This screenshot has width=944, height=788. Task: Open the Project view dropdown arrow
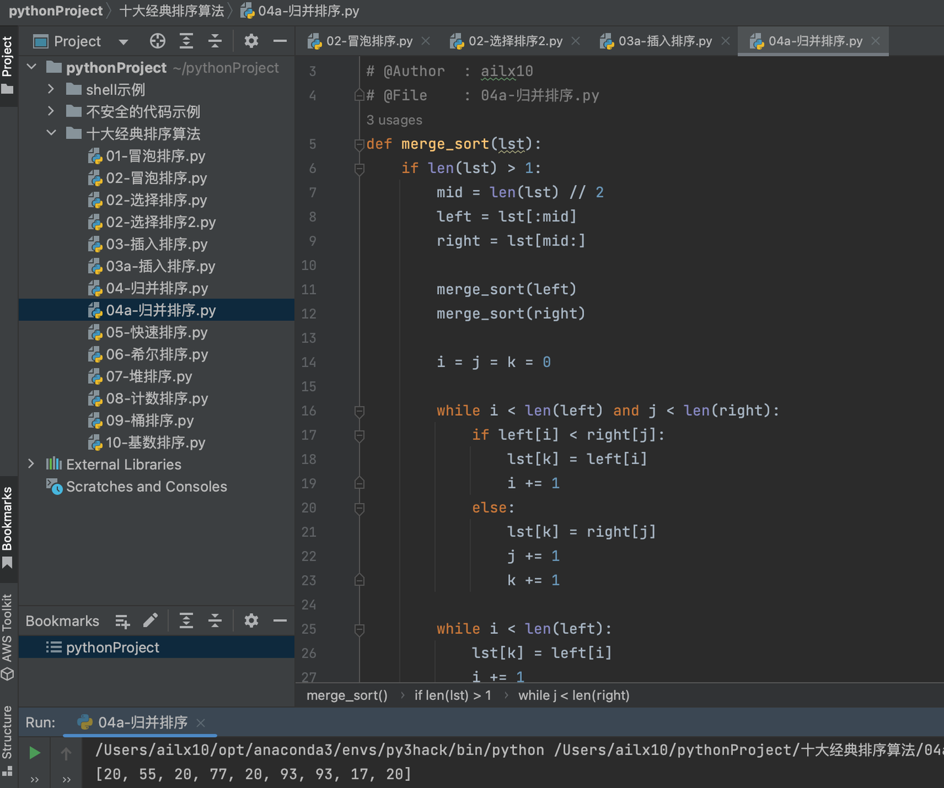[123, 42]
